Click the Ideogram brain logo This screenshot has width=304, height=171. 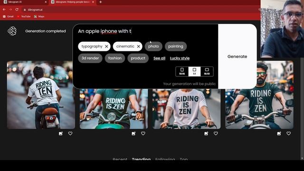tap(12, 31)
